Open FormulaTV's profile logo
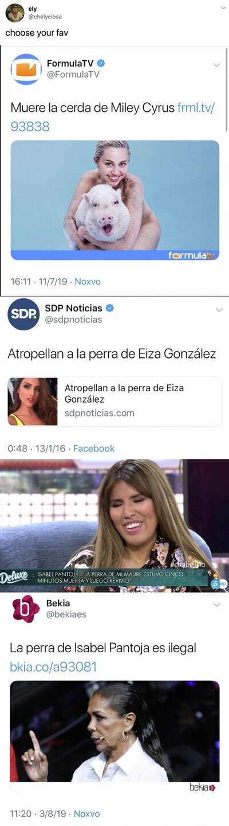This screenshot has width=229, height=826. coord(26,69)
